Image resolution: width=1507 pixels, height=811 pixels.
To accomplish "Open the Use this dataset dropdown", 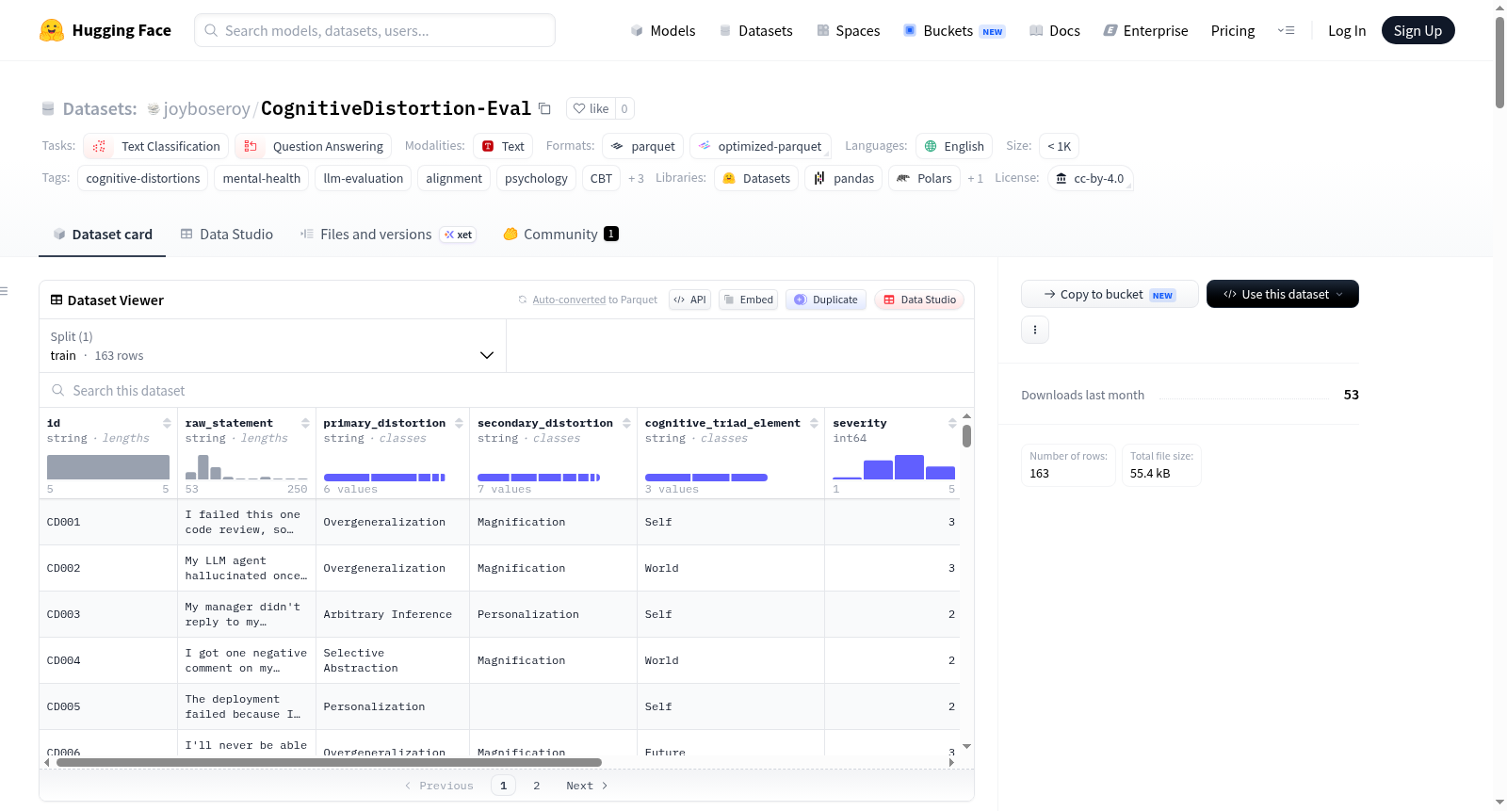I will 1283,294.
